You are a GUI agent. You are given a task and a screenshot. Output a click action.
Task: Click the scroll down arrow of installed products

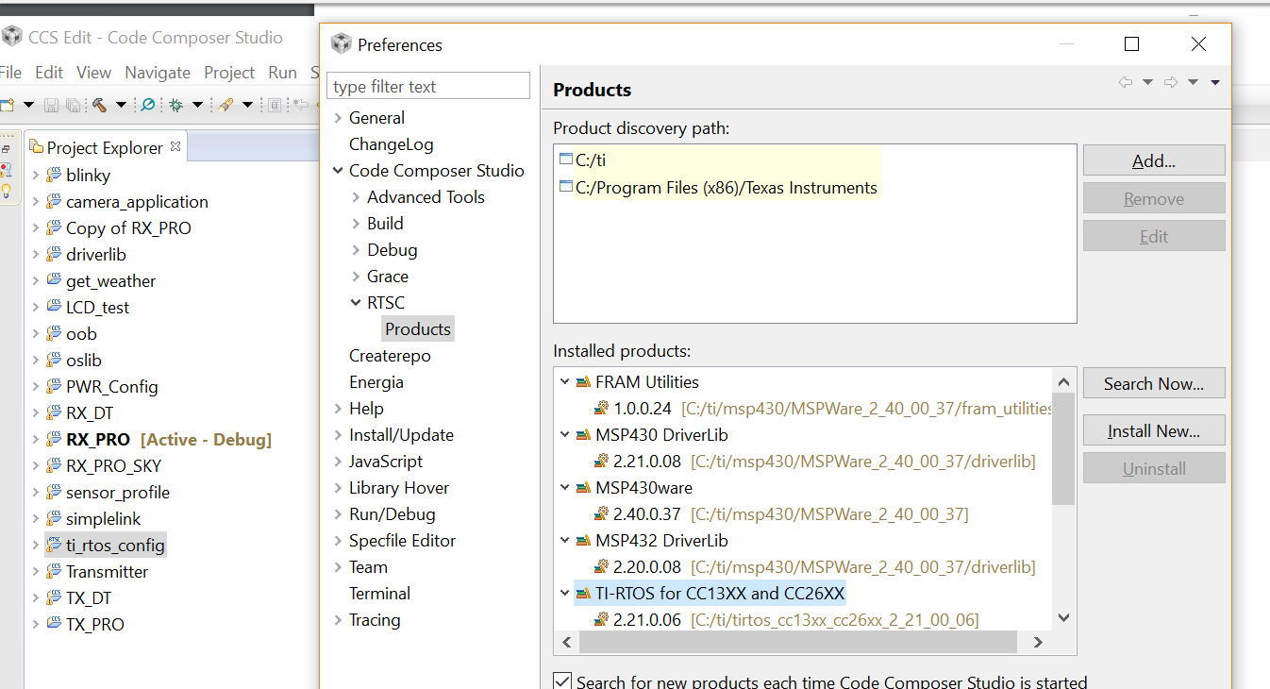[1063, 618]
